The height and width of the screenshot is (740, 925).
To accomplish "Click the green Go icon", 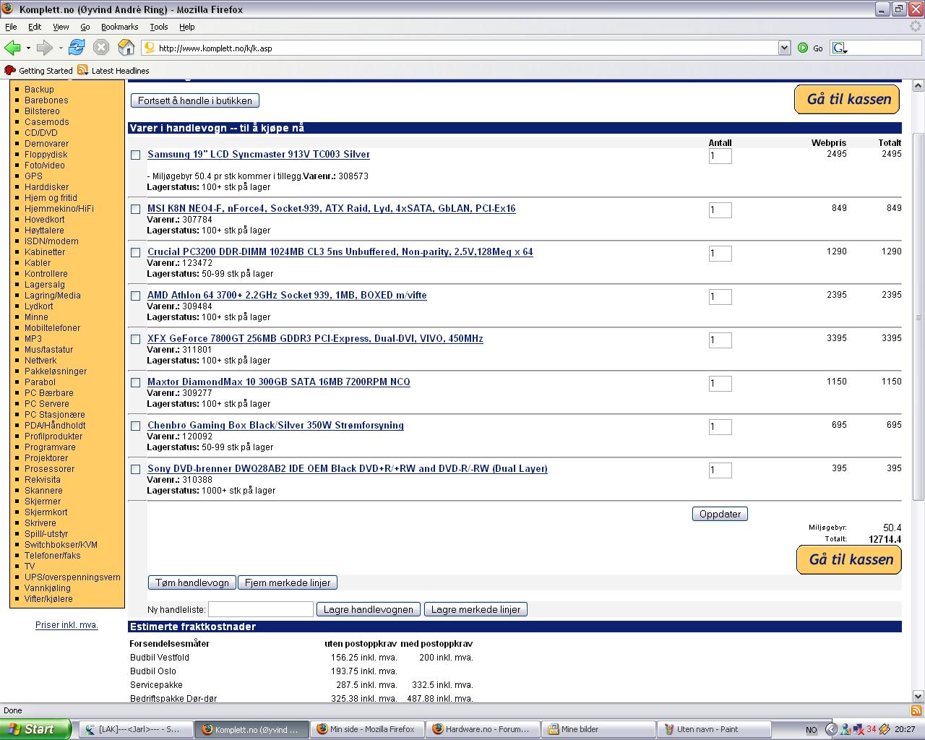I will click(803, 48).
